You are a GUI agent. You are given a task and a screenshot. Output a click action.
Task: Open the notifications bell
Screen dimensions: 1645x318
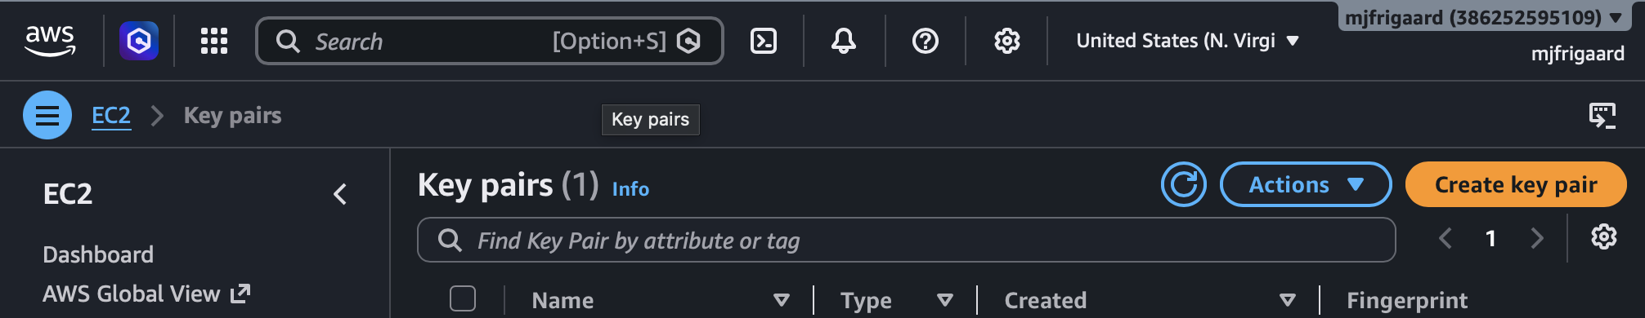point(844,41)
